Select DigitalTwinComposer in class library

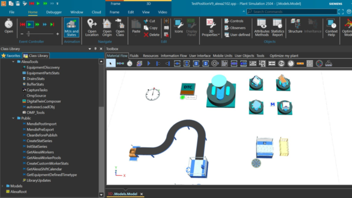44,101
